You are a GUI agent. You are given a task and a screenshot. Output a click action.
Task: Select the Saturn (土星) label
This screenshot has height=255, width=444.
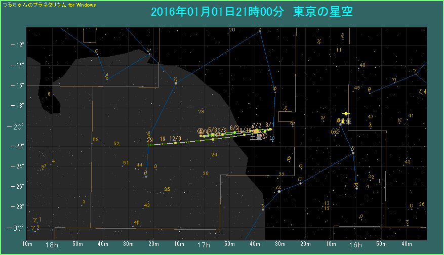(x=256, y=136)
